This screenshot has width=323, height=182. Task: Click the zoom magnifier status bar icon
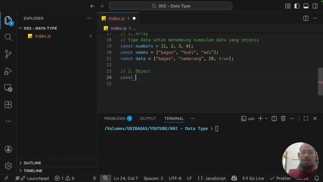point(105,178)
